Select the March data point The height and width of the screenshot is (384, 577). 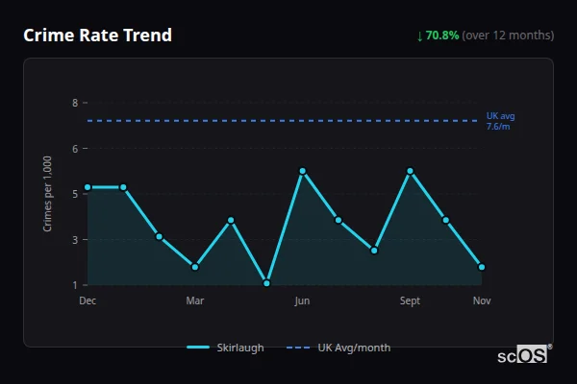pos(195,267)
